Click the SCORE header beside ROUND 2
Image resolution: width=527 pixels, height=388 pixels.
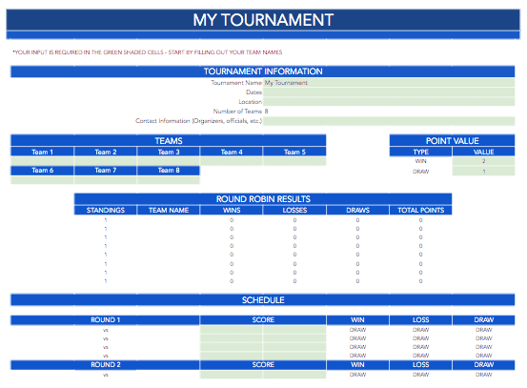pyautogui.click(x=263, y=365)
